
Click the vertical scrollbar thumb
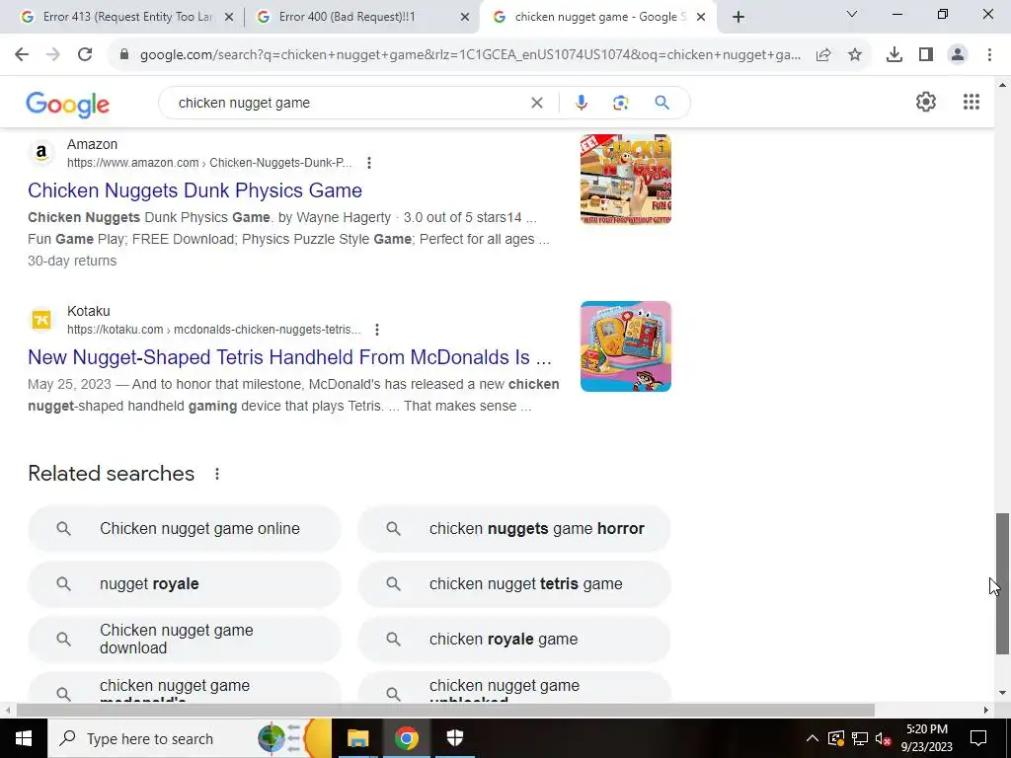pyautogui.click(x=1002, y=583)
